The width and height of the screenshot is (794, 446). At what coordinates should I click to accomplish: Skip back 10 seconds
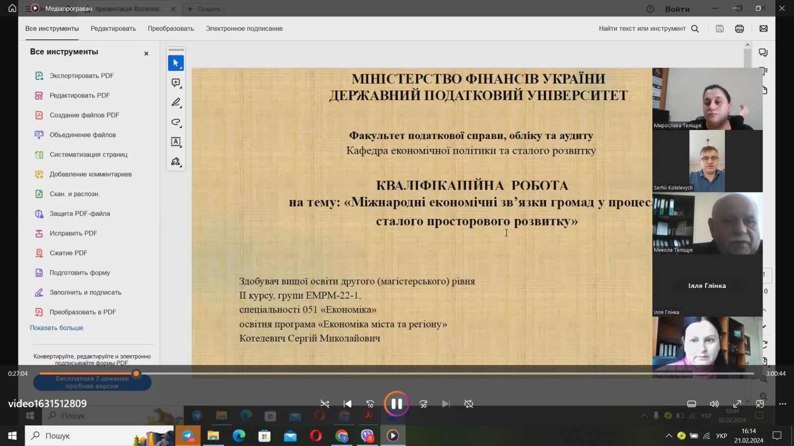click(x=370, y=404)
